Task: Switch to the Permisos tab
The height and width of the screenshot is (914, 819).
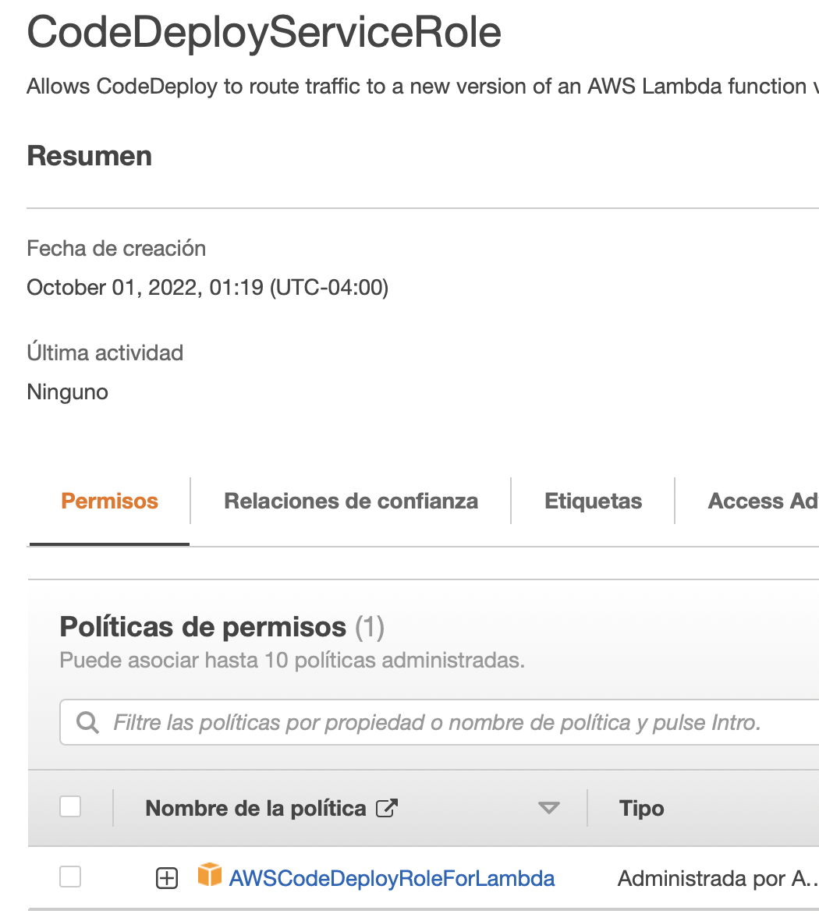Action: [110, 501]
